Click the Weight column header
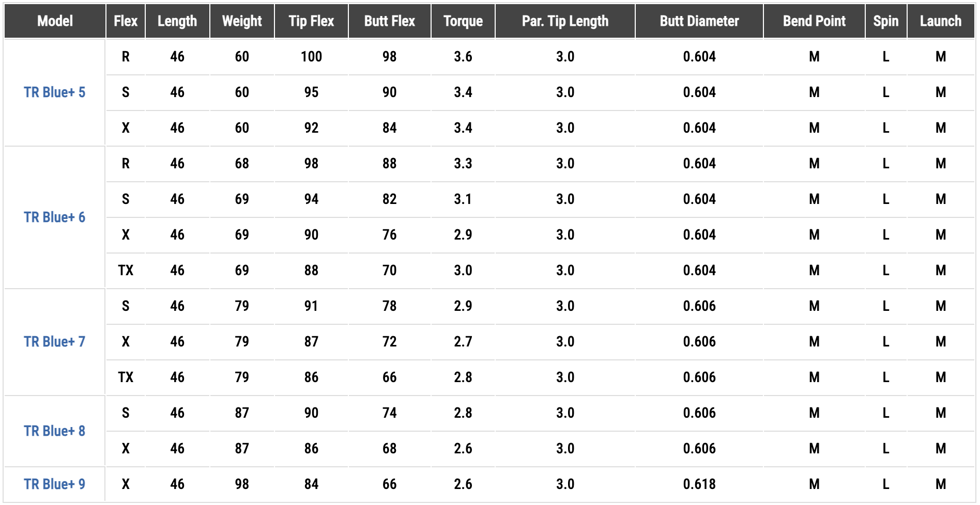The image size is (980, 505). 242,21
